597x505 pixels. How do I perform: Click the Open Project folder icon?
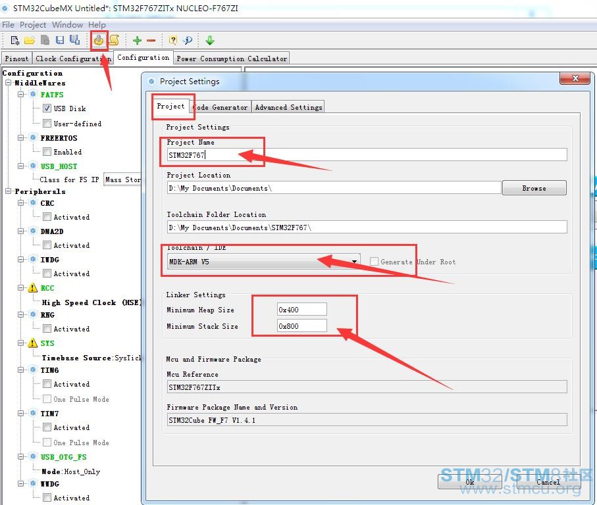point(30,40)
